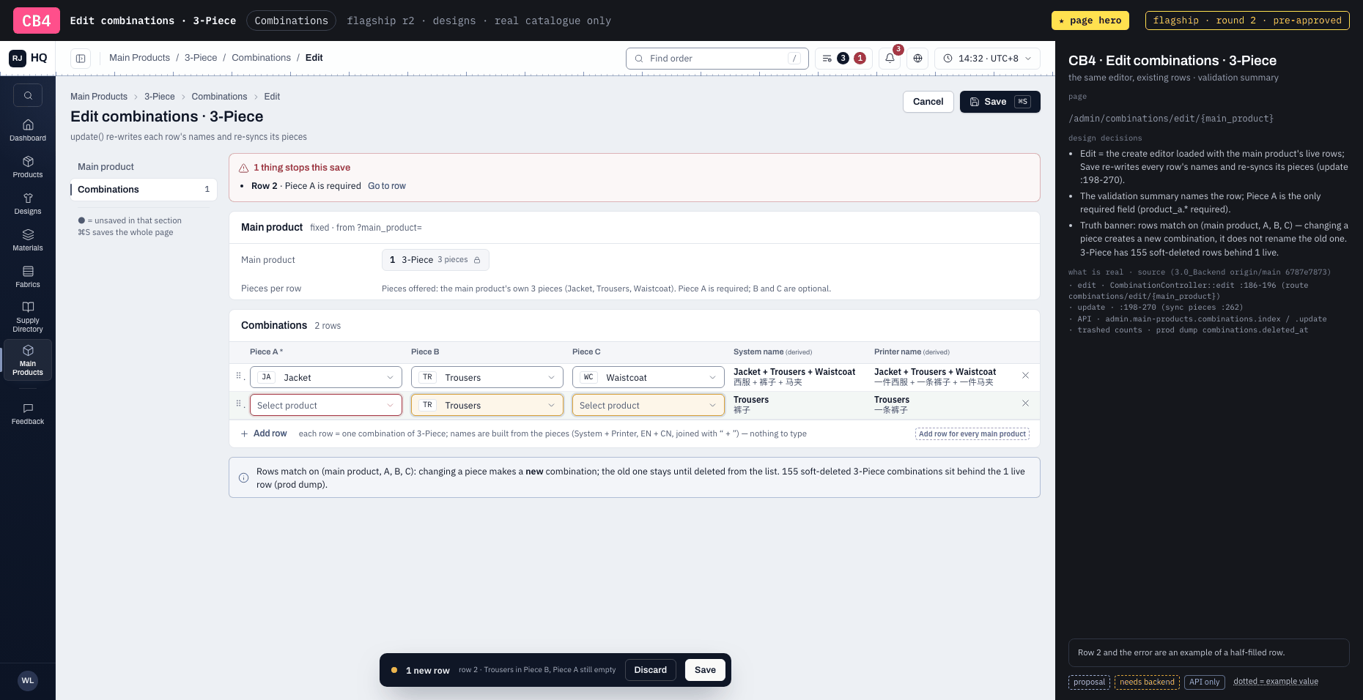Open Piece C Waistcoat dropdown

point(649,377)
